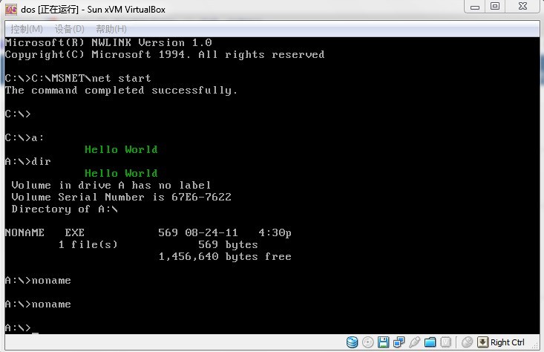Click the window resize grip in status bar
544x352 pixels.
[x=536, y=345]
